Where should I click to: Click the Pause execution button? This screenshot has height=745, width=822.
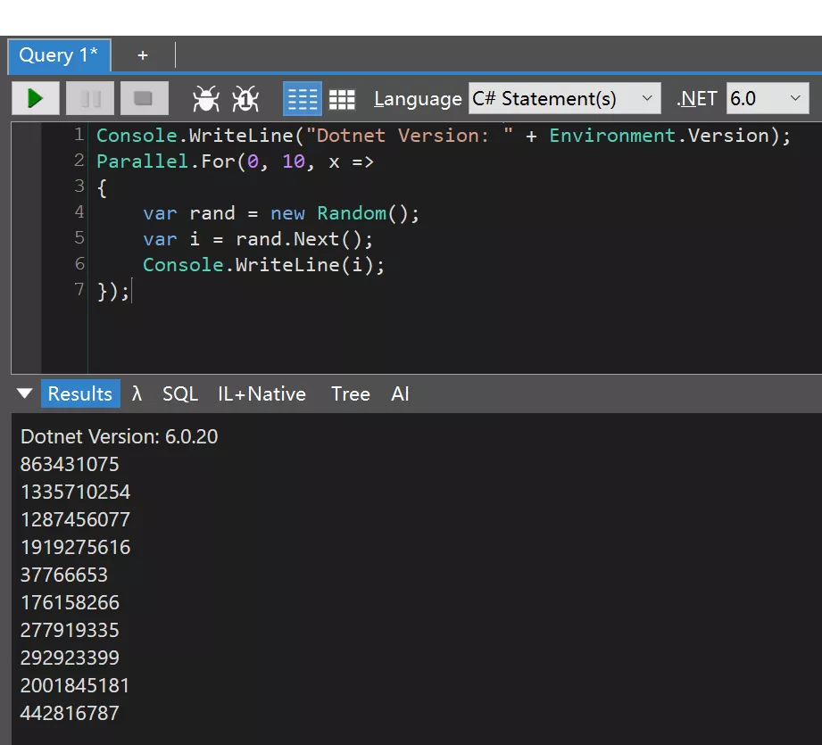[90, 98]
